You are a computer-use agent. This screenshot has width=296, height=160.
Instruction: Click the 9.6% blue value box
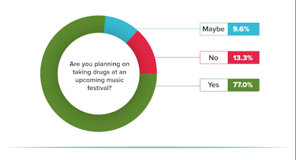(x=244, y=29)
